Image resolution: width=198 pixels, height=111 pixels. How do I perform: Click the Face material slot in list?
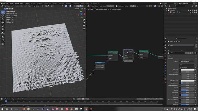click(181, 45)
